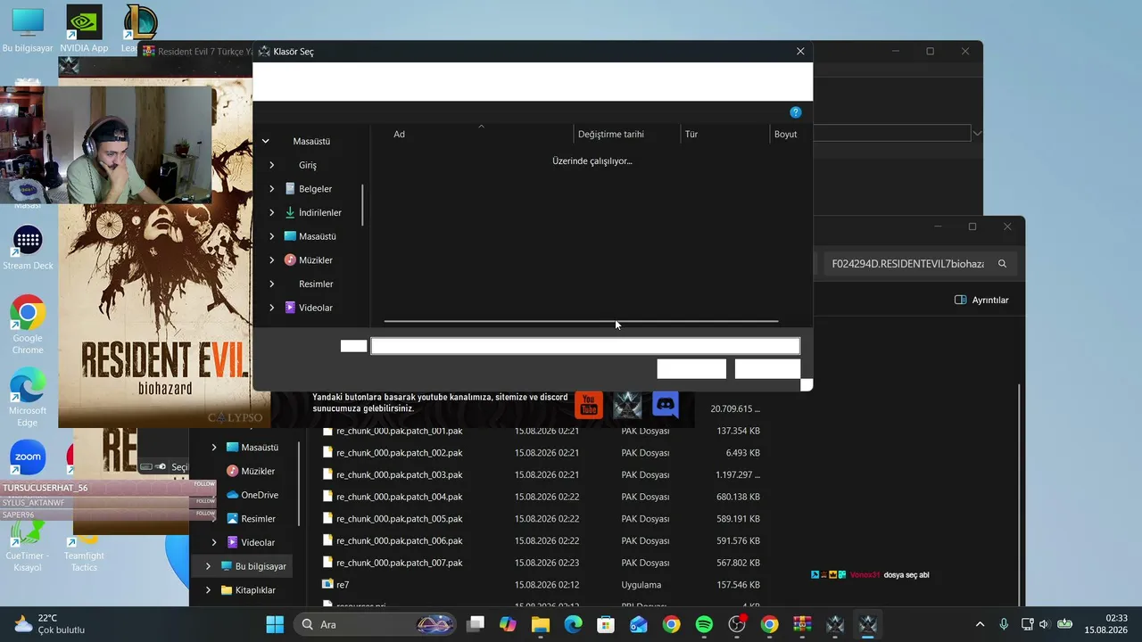
Task: Open Microsoft Store from the taskbar
Action: click(x=606, y=624)
